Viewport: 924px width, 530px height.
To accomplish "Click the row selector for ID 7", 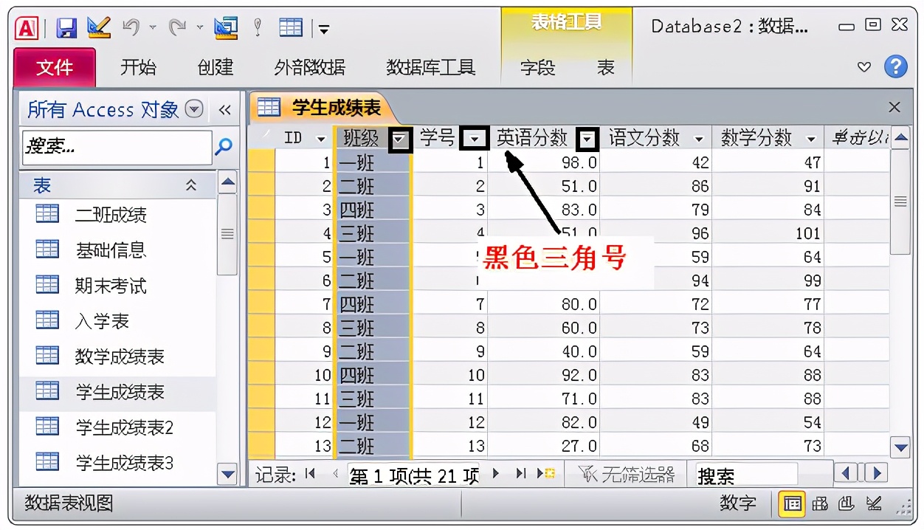I will (x=261, y=304).
